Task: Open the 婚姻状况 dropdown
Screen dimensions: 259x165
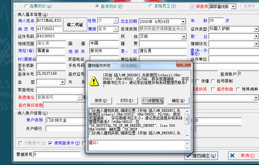Action: (256, 44)
